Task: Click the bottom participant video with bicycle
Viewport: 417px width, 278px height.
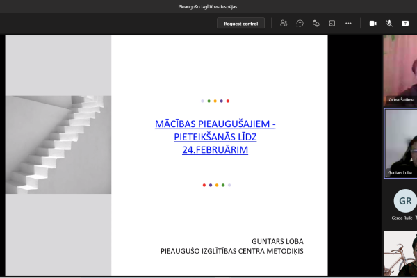Action: [400, 254]
